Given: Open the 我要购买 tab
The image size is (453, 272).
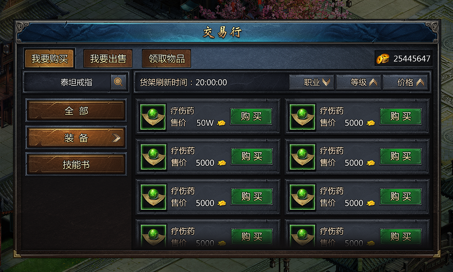Looking at the screenshot, I should click(x=50, y=58).
